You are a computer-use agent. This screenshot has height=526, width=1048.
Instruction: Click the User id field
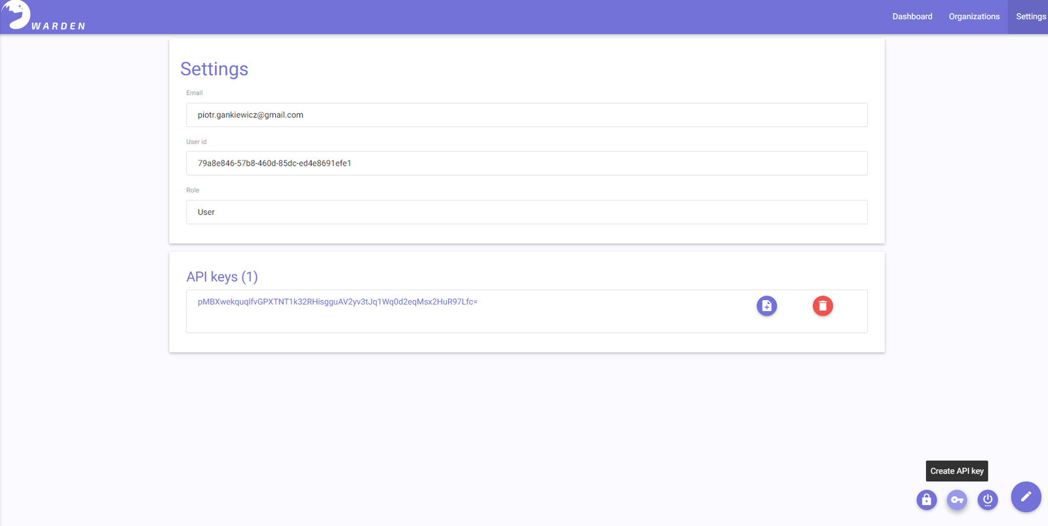pos(527,163)
